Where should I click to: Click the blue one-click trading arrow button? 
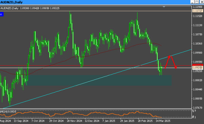click(2, 14)
